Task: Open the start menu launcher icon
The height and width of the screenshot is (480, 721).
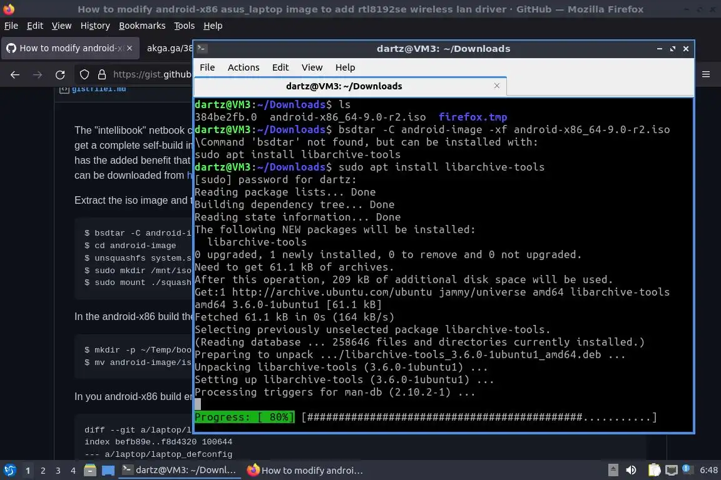Action: 9,471
